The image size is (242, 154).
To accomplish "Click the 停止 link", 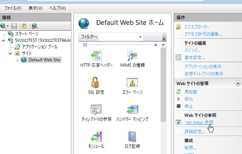I will 189,106.
